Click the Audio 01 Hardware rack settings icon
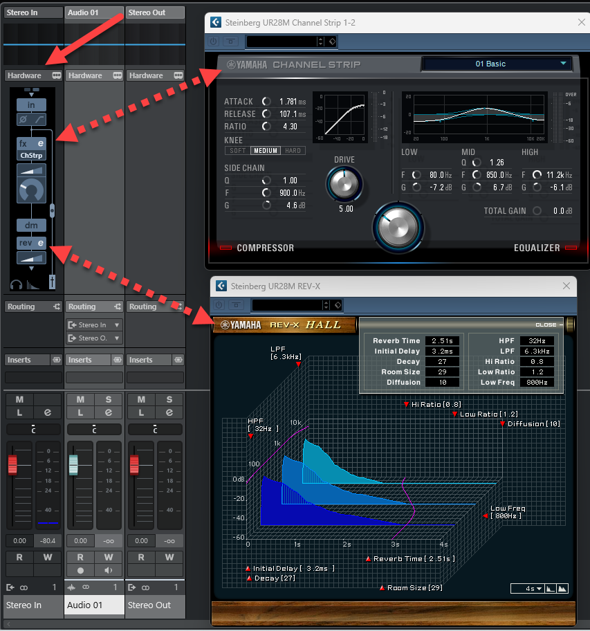Screen dimensions: 590x631 coord(117,75)
